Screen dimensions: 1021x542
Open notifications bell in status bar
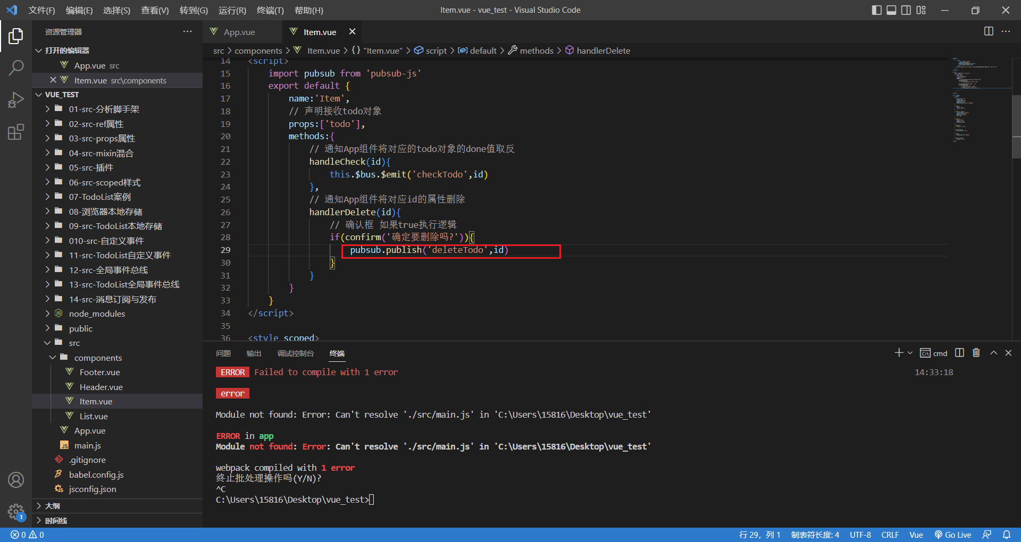[x=1007, y=535]
